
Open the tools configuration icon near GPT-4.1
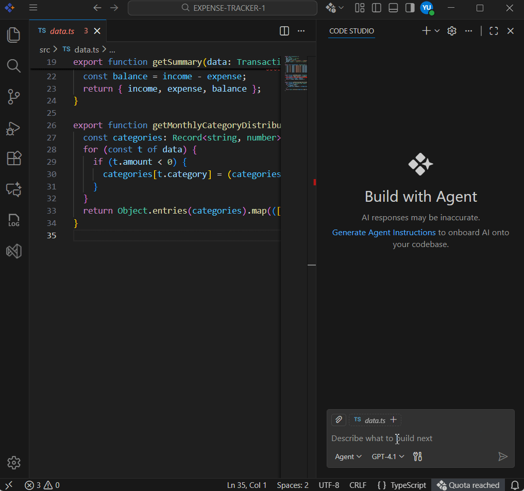pyautogui.click(x=417, y=457)
